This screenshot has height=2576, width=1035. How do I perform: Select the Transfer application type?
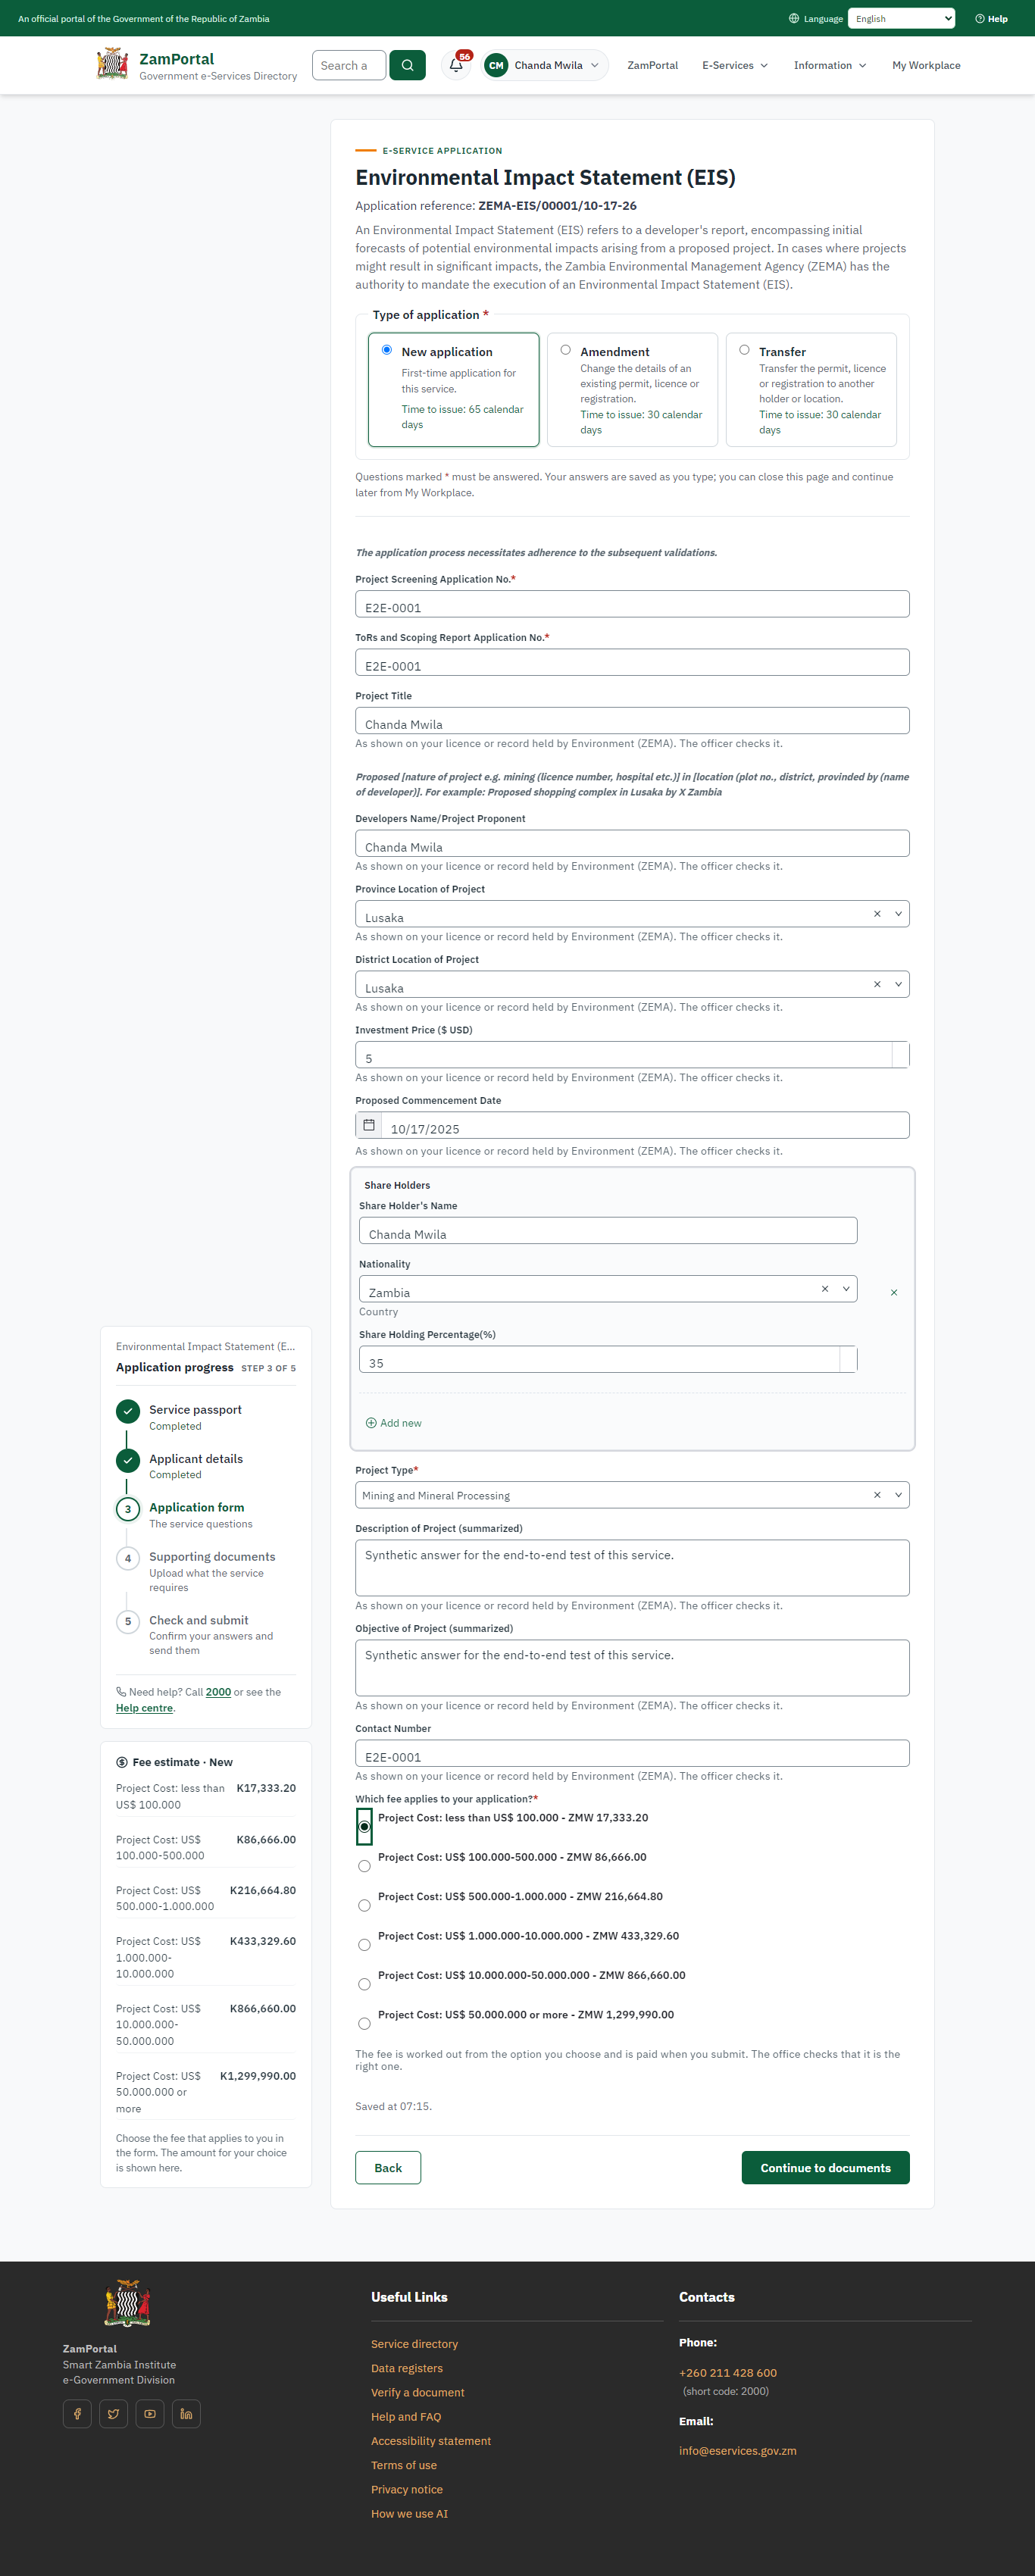pyautogui.click(x=744, y=350)
